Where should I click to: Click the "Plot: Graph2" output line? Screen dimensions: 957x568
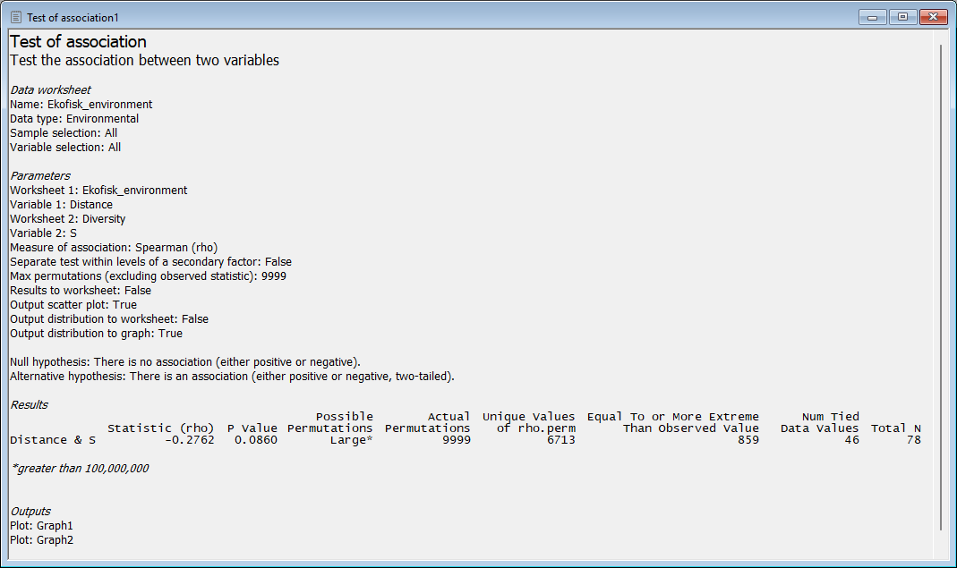click(x=41, y=540)
